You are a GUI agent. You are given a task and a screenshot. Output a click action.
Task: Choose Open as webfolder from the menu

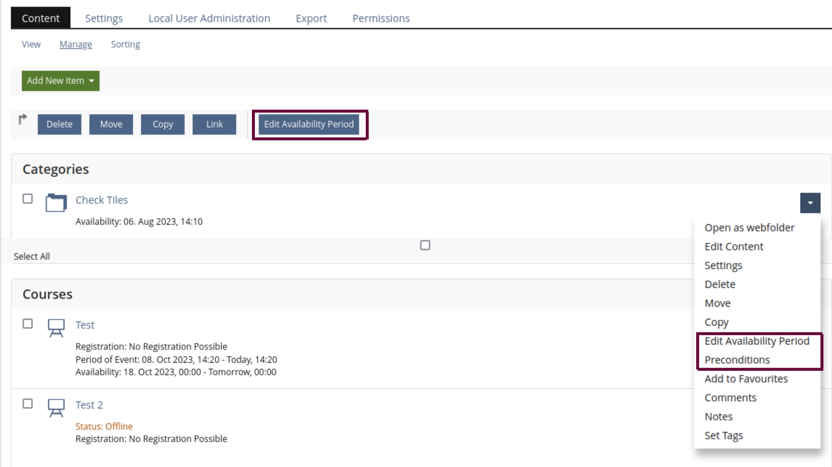(x=750, y=228)
